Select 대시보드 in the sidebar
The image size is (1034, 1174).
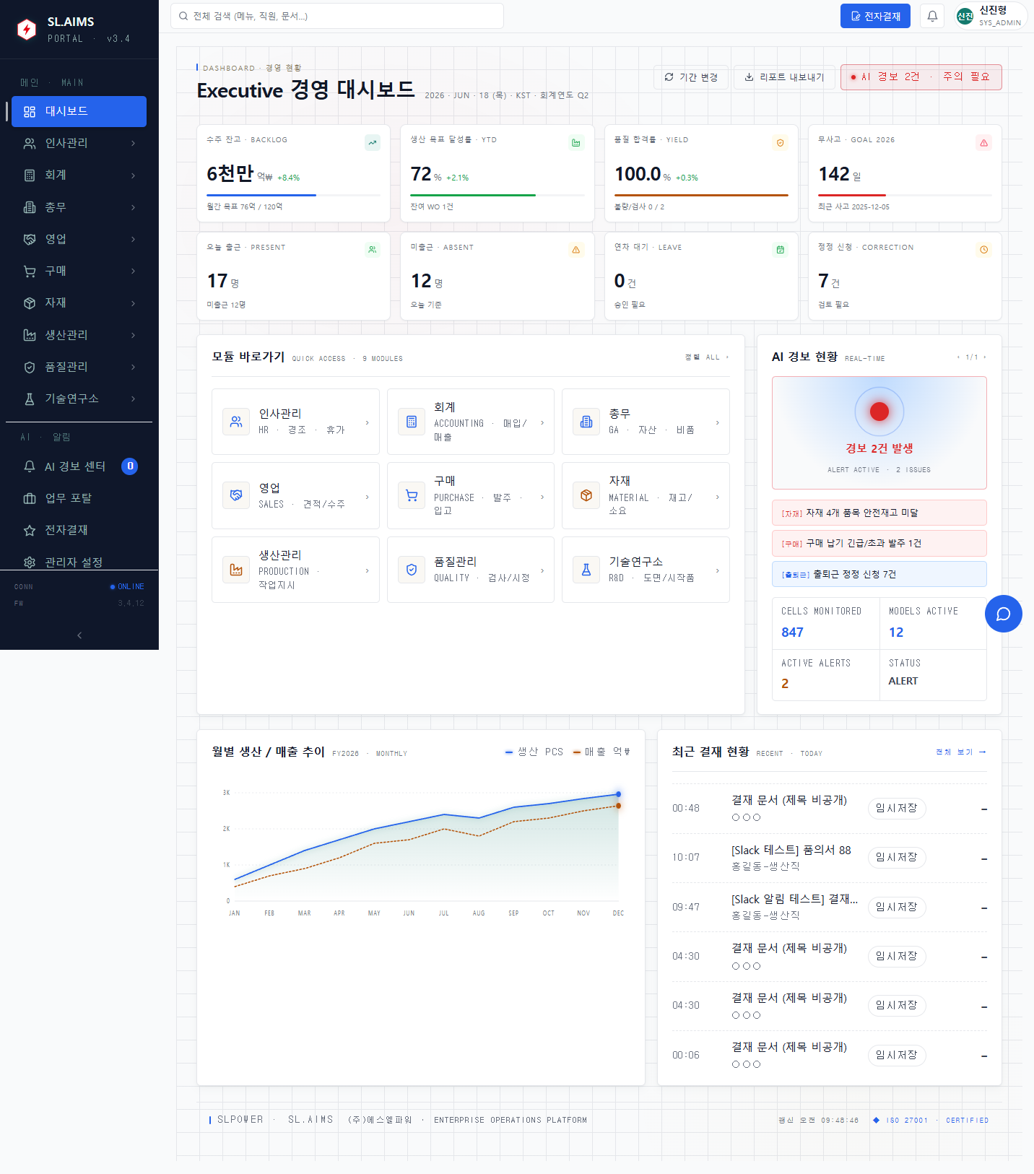point(79,111)
